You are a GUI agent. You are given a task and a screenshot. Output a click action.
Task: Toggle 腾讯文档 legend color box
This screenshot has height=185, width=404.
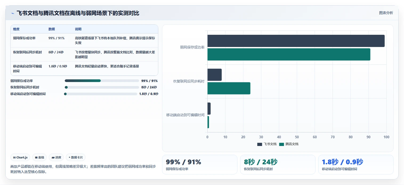point(282,144)
